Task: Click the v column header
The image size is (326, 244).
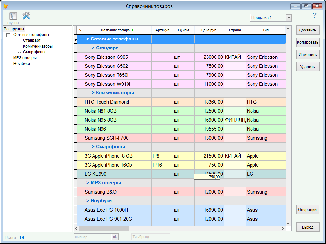Action: pos(80,30)
